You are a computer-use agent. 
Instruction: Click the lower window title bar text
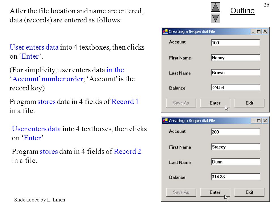192,121
